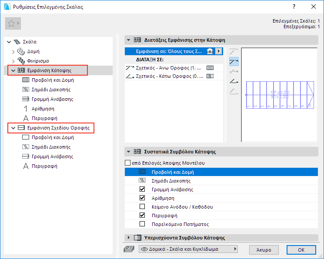Click symbol icon of Άνω Όροφος row
Screen dimensions: 324x259
210,68
